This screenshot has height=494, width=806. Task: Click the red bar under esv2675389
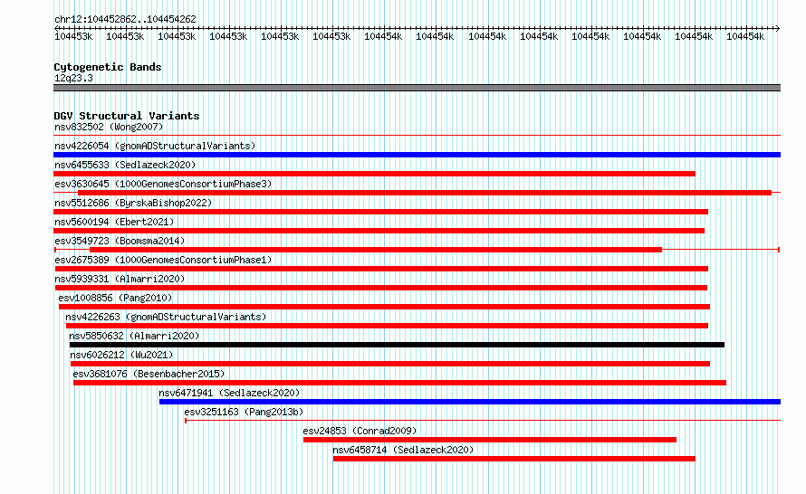[381, 269]
